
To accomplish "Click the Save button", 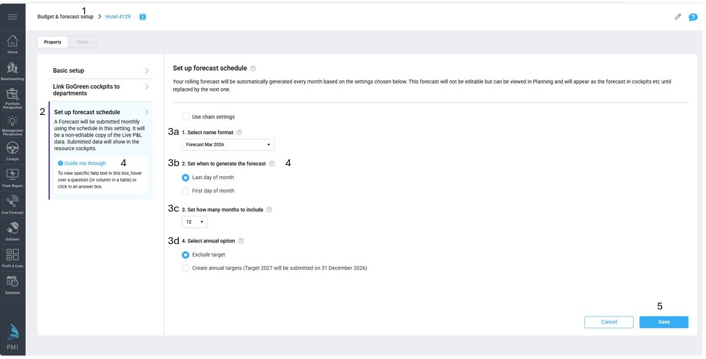I will (x=663, y=322).
